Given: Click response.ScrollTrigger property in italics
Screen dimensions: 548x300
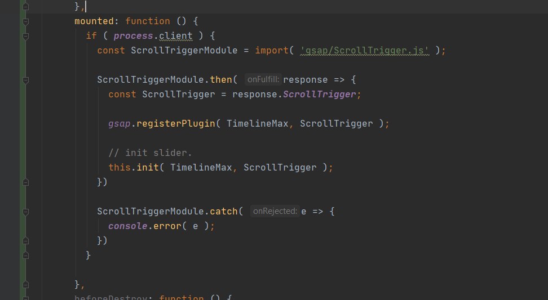Looking at the screenshot, I should [x=320, y=95].
